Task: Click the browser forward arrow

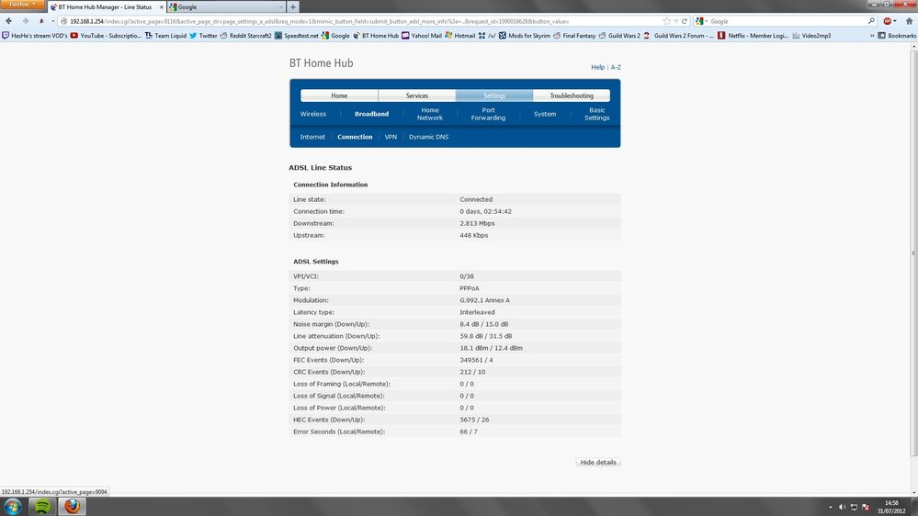Action: click(x=25, y=21)
